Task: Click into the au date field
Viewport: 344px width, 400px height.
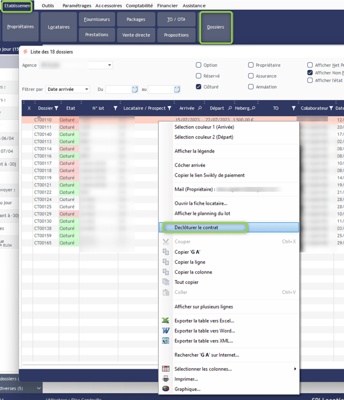Action: coord(161,89)
